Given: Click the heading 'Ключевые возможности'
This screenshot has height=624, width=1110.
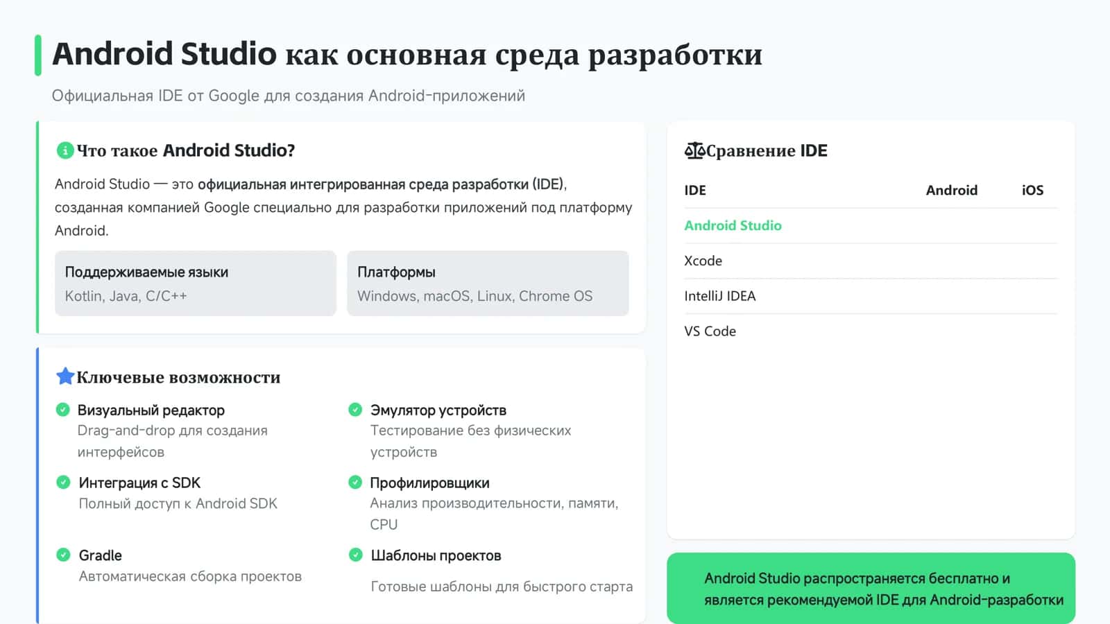Looking at the screenshot, I should tap(178, 377).
